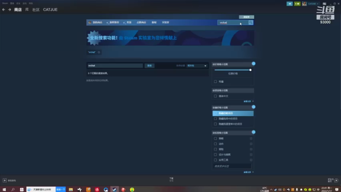Screen dimensions: 341x192
Task: Open the 下载 downloads link at bottom
Action: pyautogui.click(x=171, y=178)
